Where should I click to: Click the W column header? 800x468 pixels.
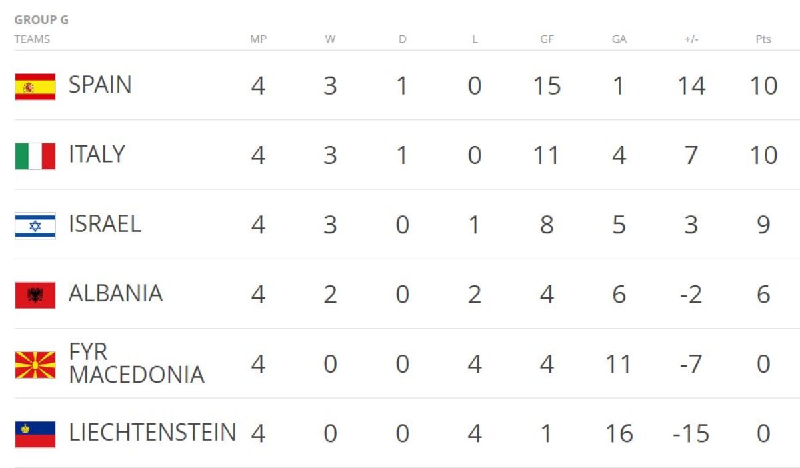[330, 39]
